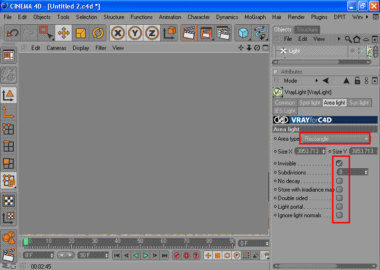Image resolution: width=380 pixels, height=270 pixels.
Task: Activate the Rotate tool
Action: click(98, 32)
